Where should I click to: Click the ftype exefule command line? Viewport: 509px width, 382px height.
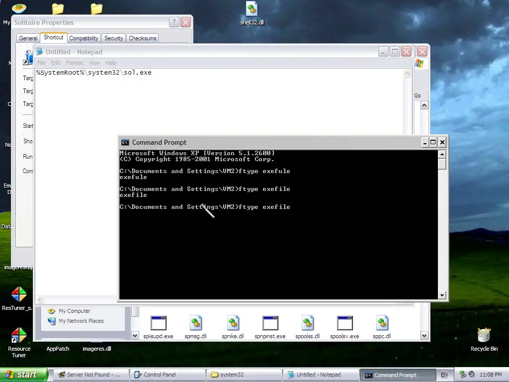pyautogui.click(x=205, y=171)
